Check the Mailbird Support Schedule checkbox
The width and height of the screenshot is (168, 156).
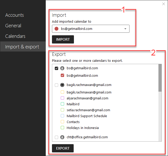62,116
